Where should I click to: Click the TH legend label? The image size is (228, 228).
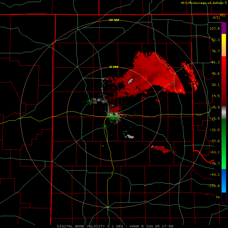click(218, 197)
